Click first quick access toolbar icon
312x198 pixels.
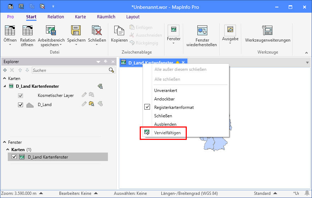(11, 7)
